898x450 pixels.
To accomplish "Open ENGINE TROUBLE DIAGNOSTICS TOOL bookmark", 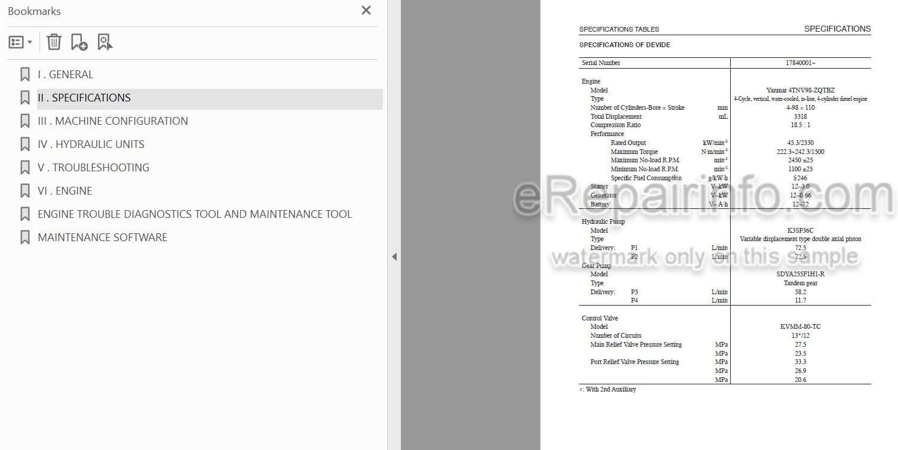I will 195,214.
